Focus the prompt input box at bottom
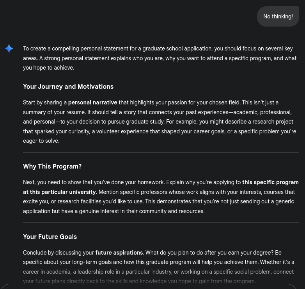 (x=148, y=287)
